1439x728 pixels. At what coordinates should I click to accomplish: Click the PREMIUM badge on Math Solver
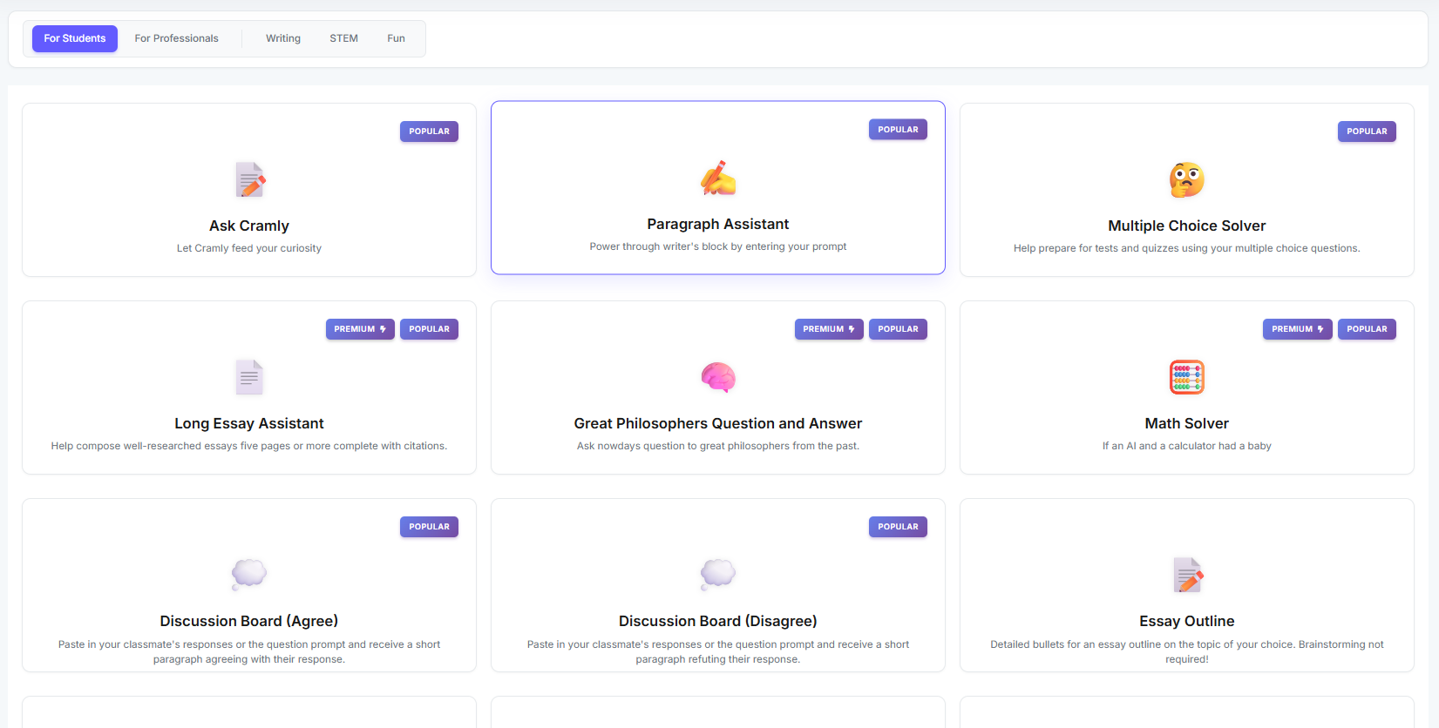1298,329
